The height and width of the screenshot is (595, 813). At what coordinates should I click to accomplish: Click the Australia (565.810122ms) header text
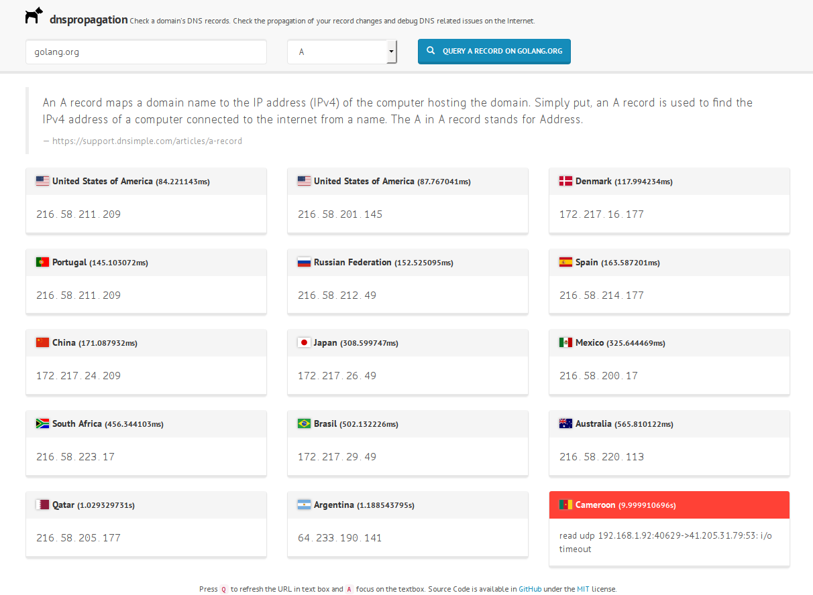[625, 424]
